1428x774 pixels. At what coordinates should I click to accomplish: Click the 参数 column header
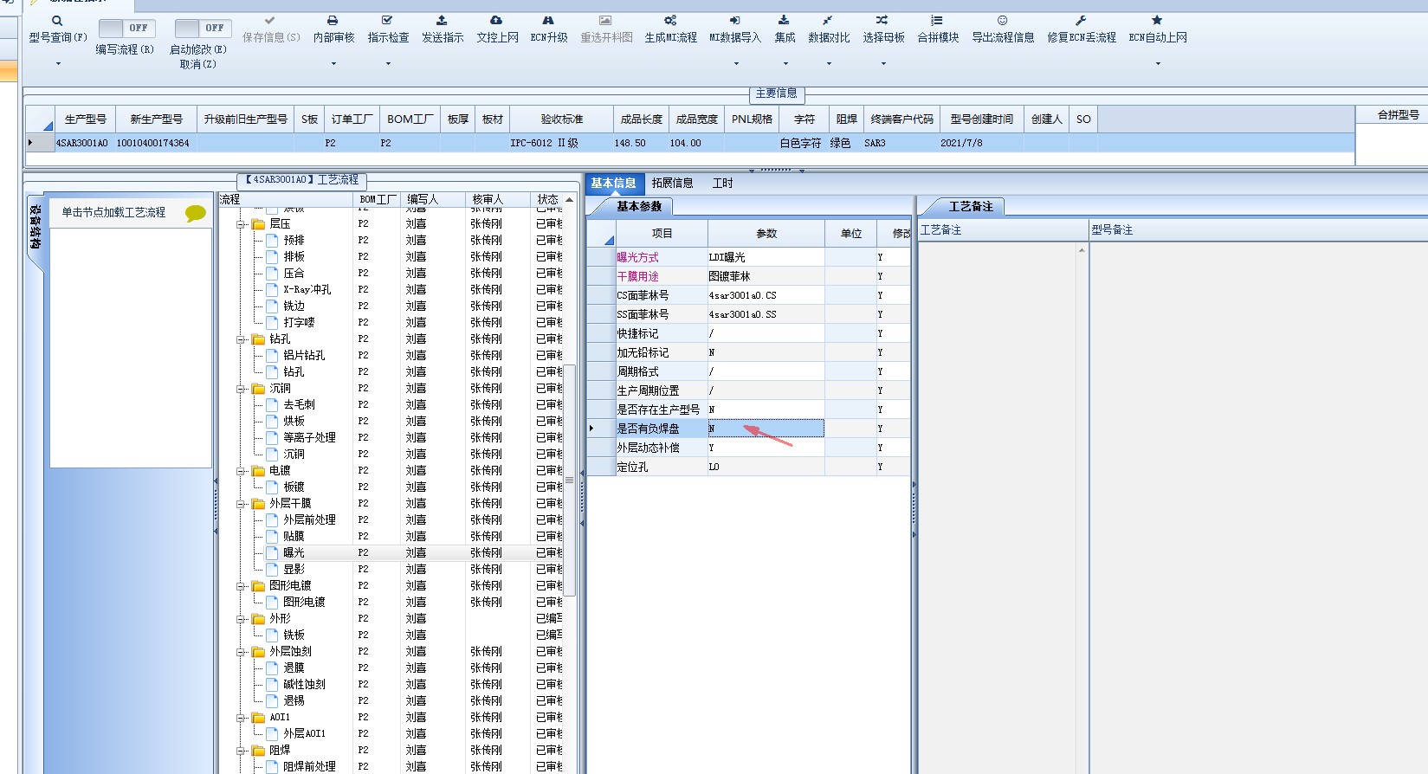[766, 234]
